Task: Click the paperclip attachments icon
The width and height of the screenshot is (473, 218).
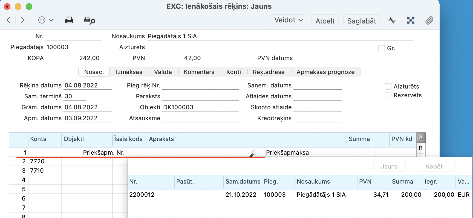Action: 429,20
